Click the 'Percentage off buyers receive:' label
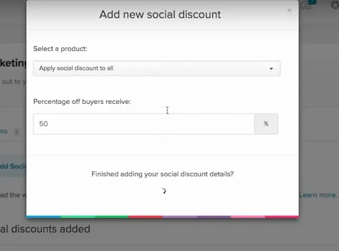This screenshot has width=339, height=251. pos(82,101)
